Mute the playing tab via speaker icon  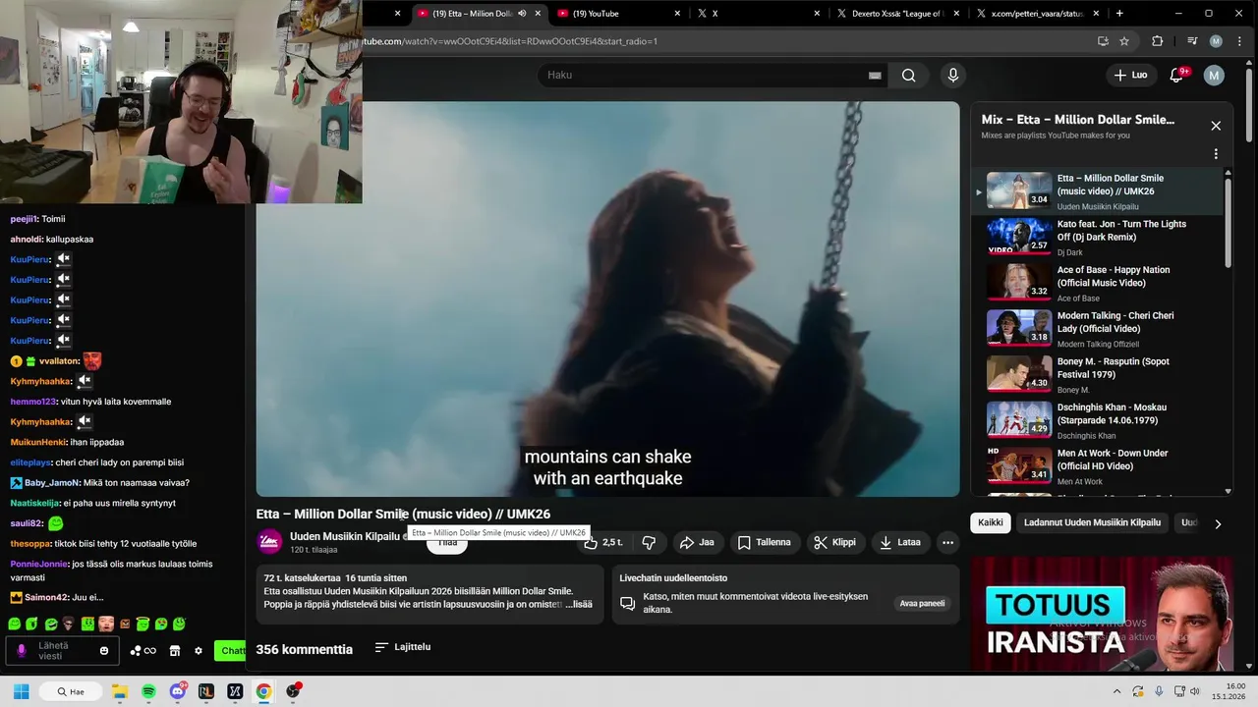click(x=522, y=14)
